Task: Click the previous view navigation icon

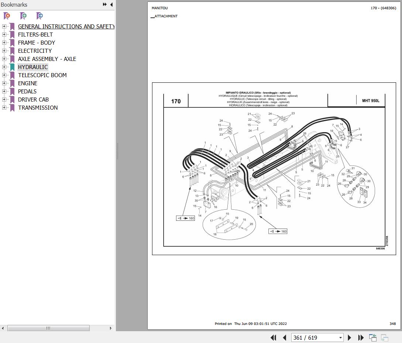Action: [x=373, y=337]
